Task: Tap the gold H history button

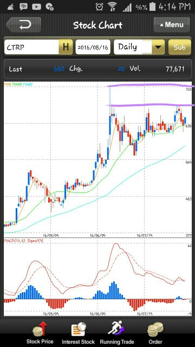Action: [66, 47]
